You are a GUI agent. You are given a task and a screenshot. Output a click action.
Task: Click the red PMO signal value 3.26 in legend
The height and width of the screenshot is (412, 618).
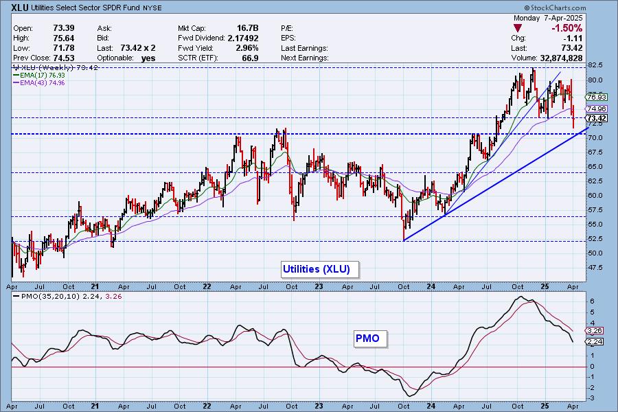tap(113, 297)
